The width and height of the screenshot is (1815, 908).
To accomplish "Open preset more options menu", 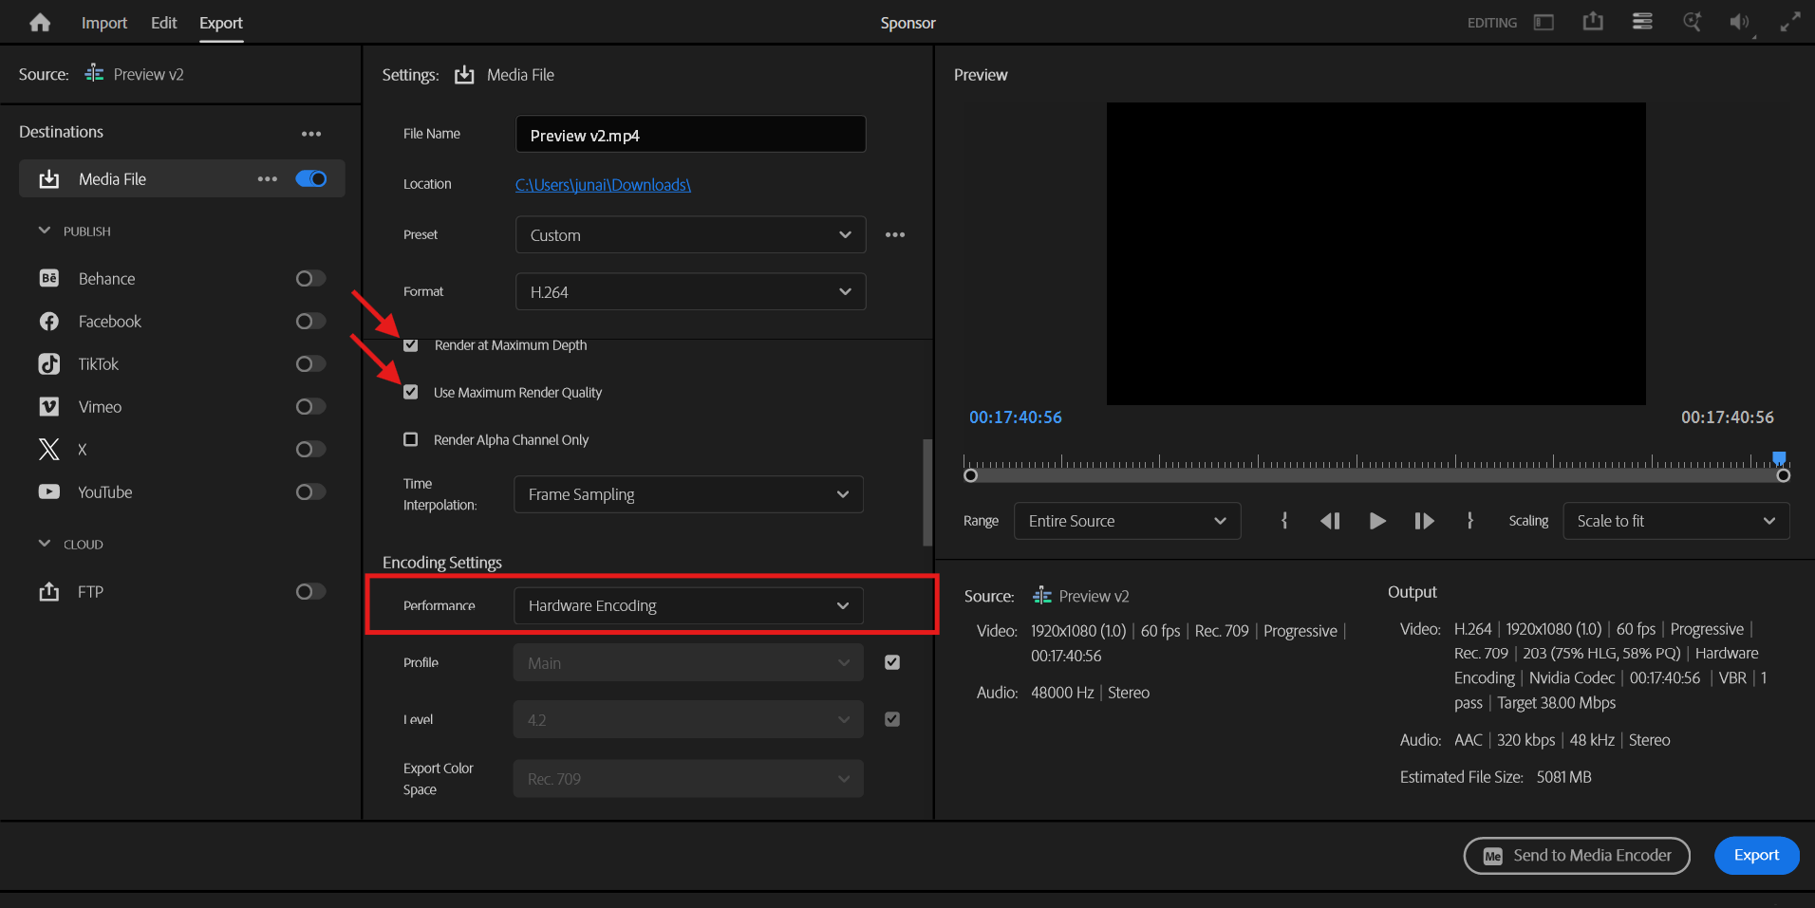I will point(895,234).
